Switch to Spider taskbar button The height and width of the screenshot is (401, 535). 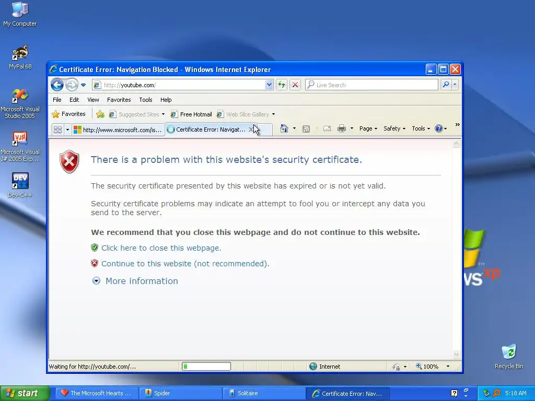[x=181, y=393]
